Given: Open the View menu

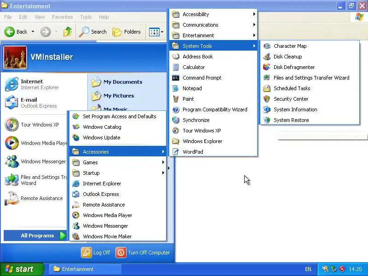Looking at the screenshot, I should pos(40,17).
